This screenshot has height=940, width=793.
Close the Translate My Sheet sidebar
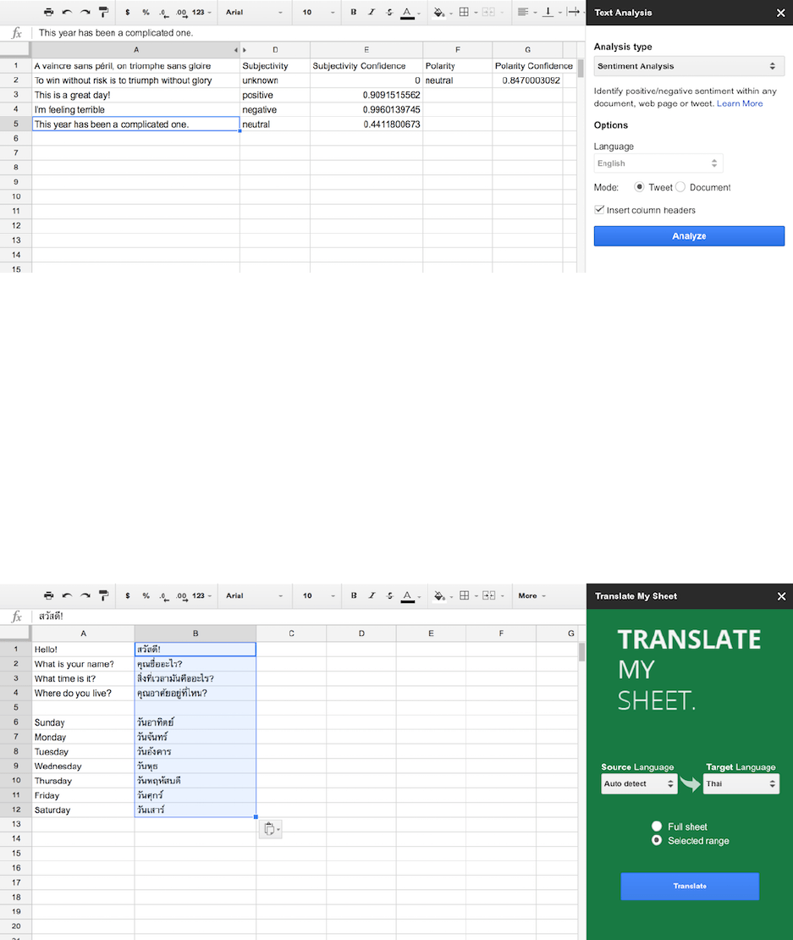tap(781, 596)
